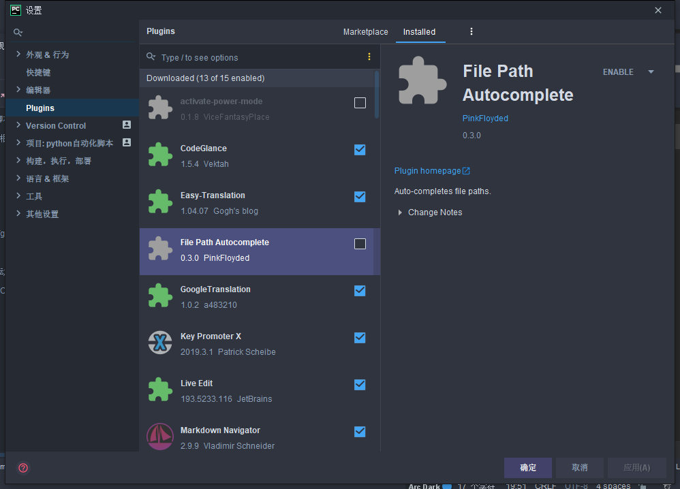
Task: Open the three-dot menu beside Installed tab
Action: point(472,31)
